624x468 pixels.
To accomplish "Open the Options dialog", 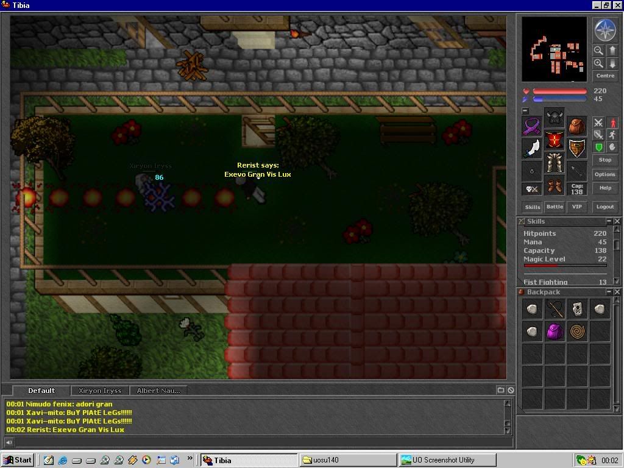I will [x=605, y=174].
